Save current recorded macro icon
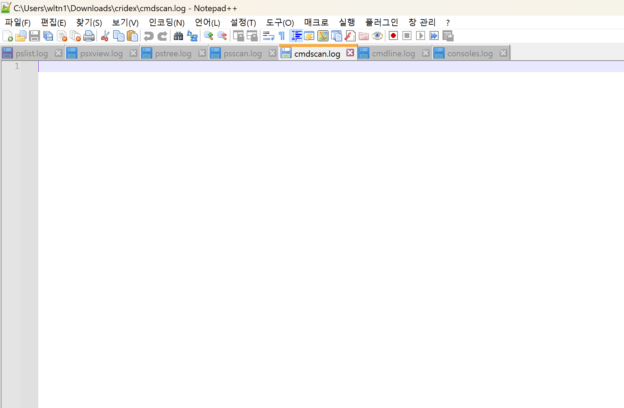 tap(448, 36)
